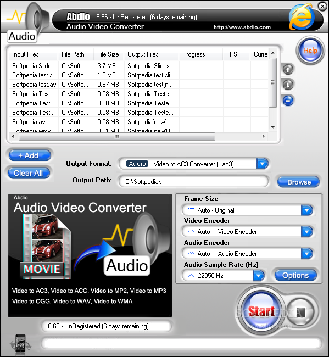Click the Softpedia(new).... output file cell

(x=150, y=122)
